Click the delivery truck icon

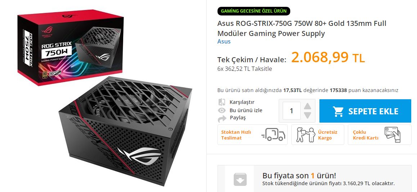[273, 134]
